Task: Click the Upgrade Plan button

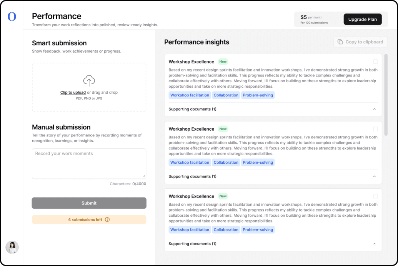Action: coord(362,19)
